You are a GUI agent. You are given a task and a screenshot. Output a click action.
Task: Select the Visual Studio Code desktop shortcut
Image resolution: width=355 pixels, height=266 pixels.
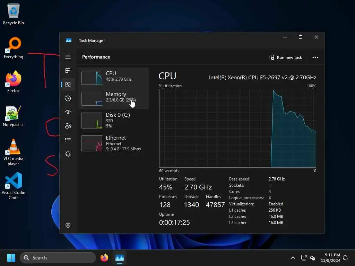pos(14,186)
